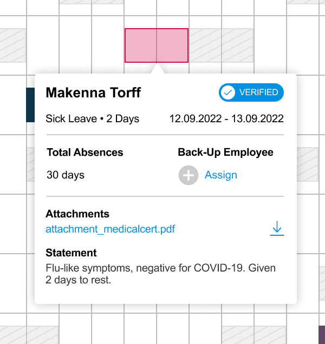This screenshot has height=344, width=325.
Task: Click the Sick Leave 2 Days label
Action: click(92, 118)
